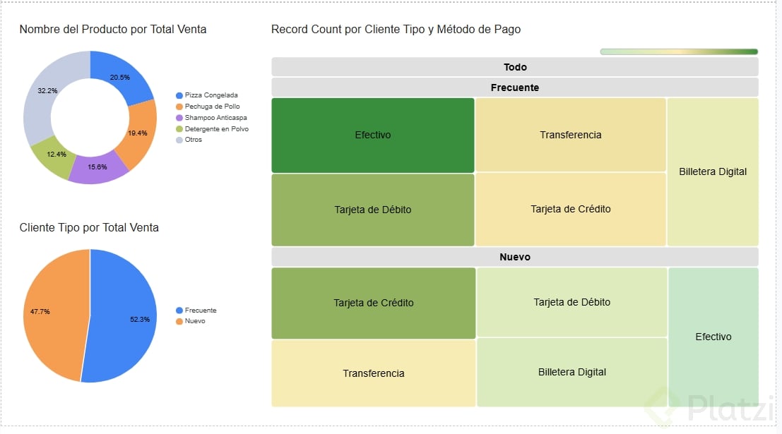Click the light green Efectivo tile under Nuevo
The height and width of the screenshot is (434, 782).
(x=713, y=337)
